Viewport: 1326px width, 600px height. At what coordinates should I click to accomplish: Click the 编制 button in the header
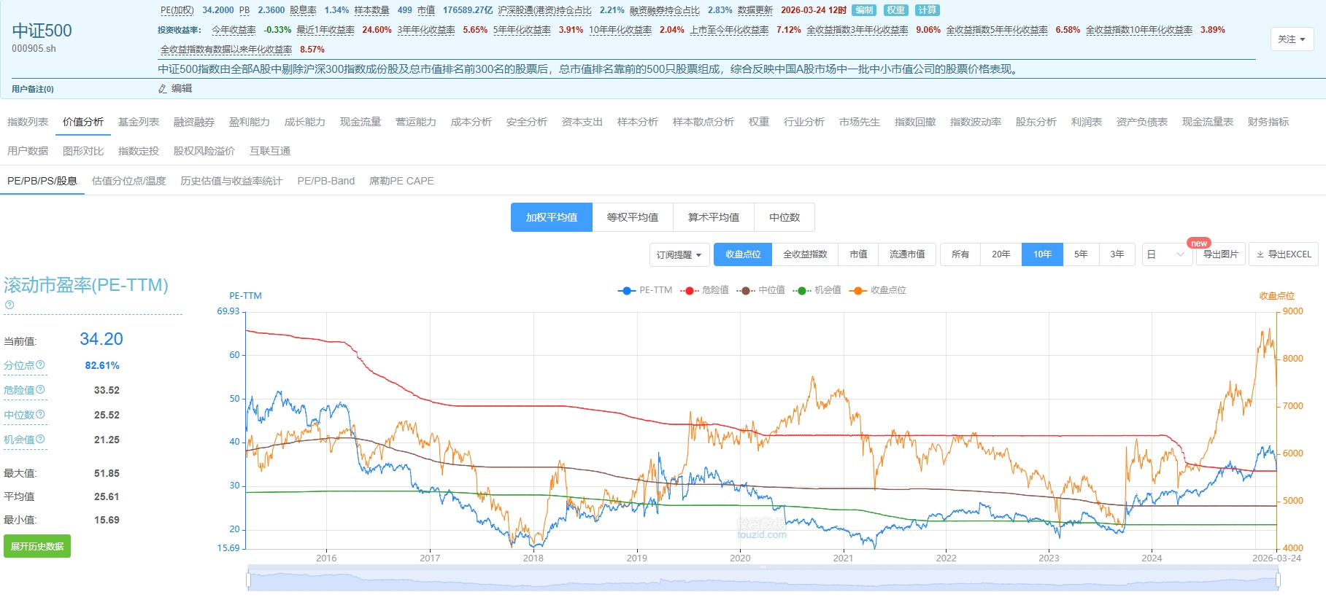click(x=864, y=10)
